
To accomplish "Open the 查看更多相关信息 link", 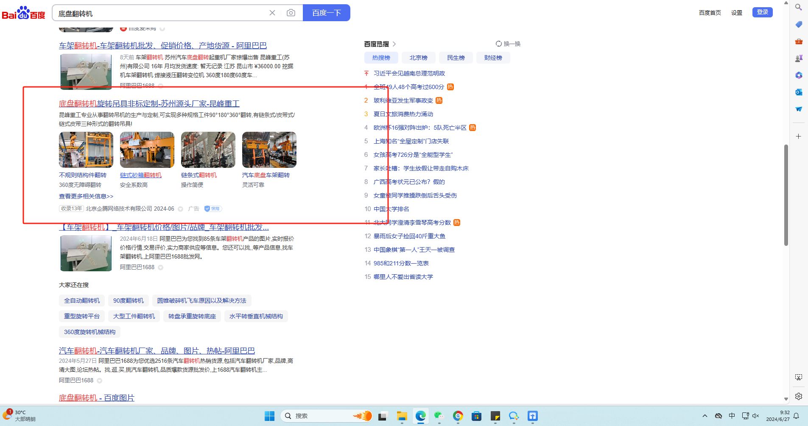I will (86, 196).
